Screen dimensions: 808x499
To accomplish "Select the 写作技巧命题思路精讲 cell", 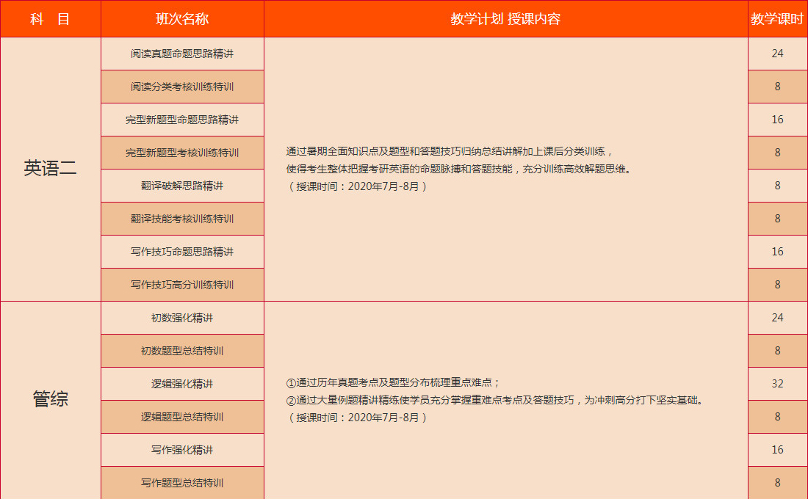I will click(182, 251).
